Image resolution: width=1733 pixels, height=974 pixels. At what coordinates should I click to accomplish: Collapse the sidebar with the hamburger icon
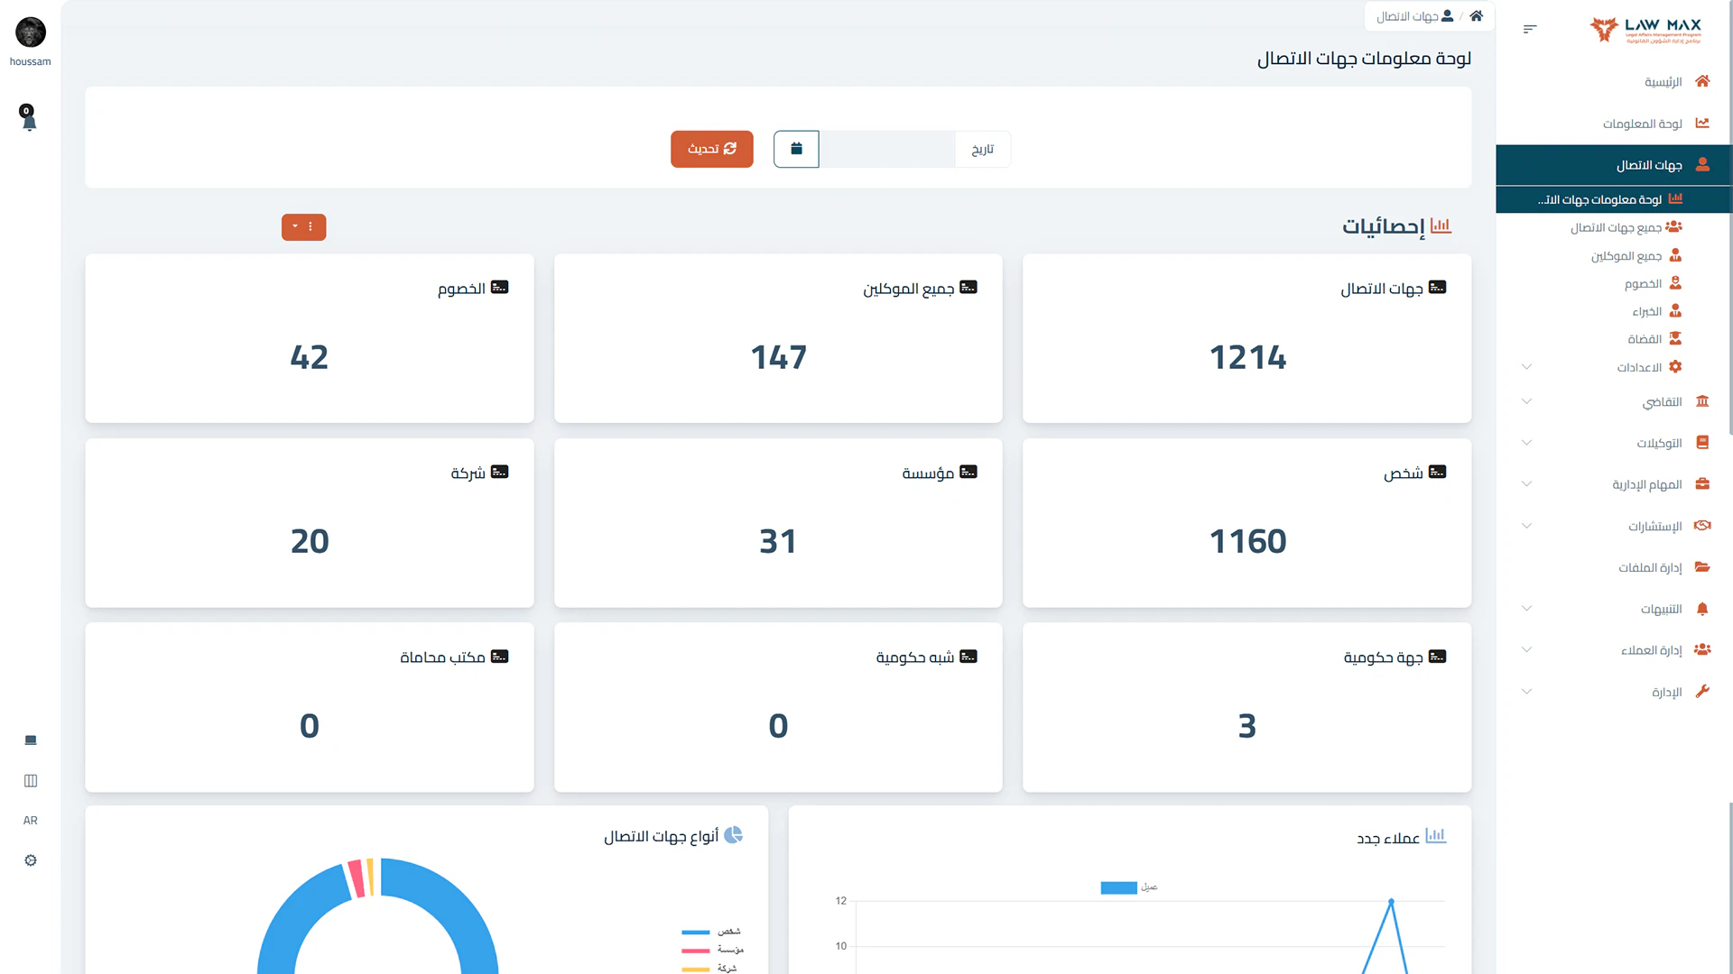point(1529,28)
